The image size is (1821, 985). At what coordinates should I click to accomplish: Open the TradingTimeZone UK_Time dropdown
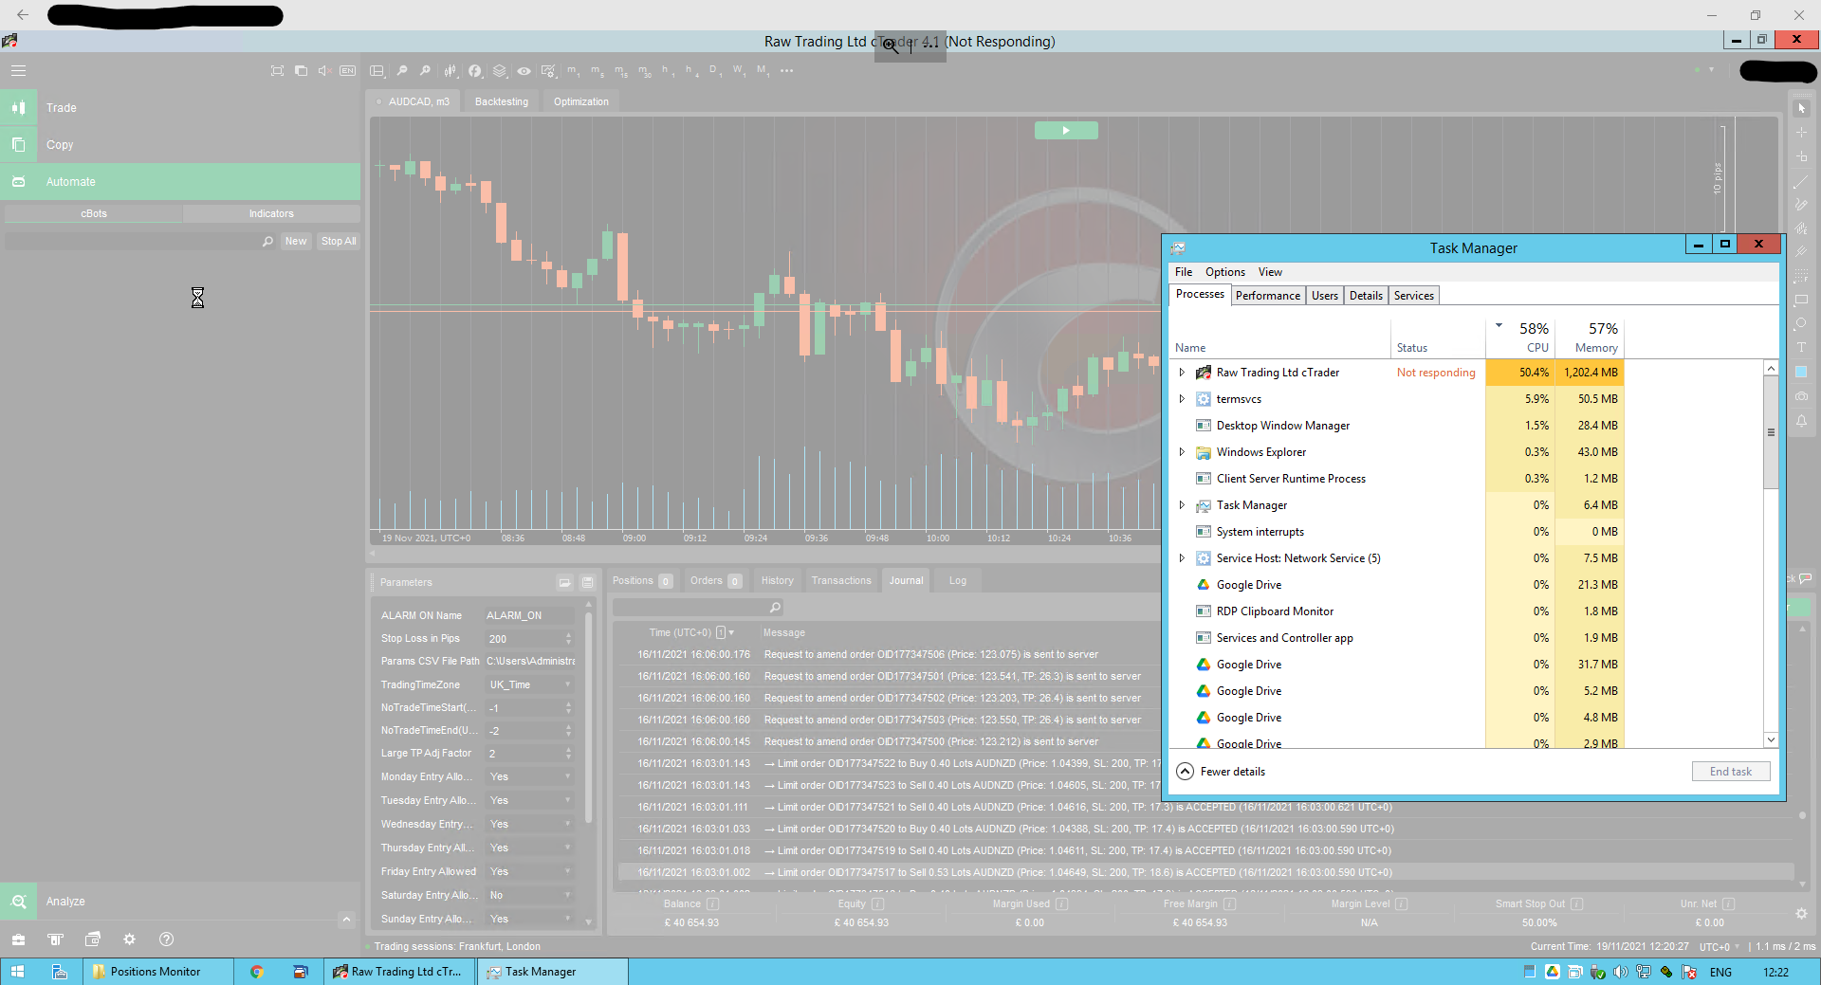530,684
